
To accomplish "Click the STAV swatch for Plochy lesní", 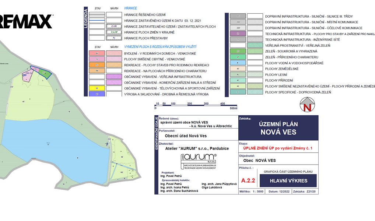I will (x=238, y=75).
